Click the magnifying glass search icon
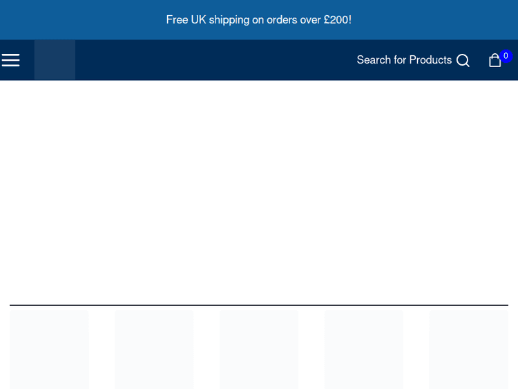 pyautogui.click(x=463, y=61)
